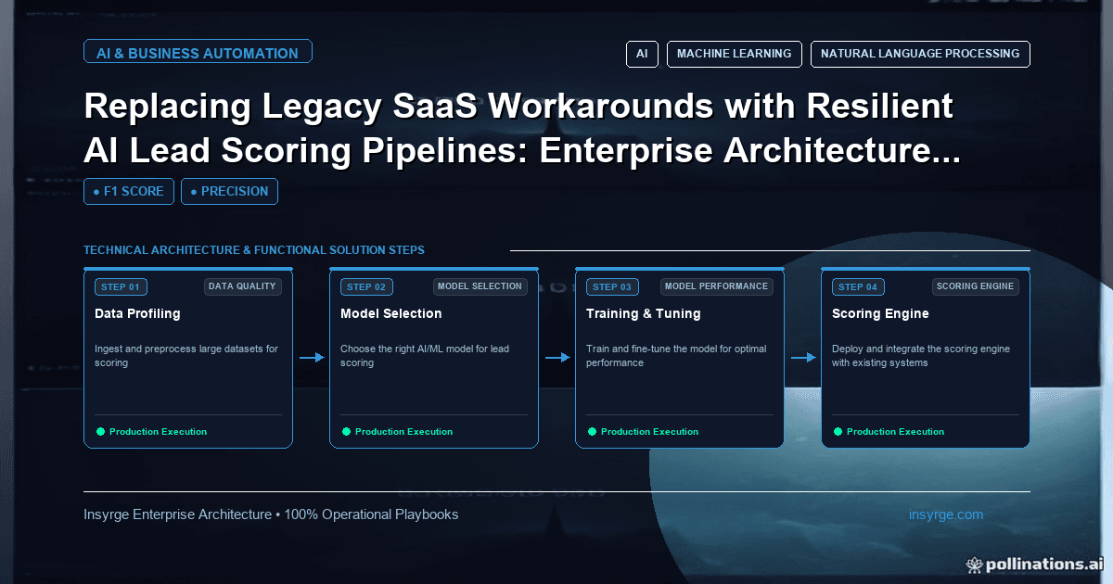Click the Model Performance label
Viewport: 1113px width, 584px height.
(x=717, y=286)
